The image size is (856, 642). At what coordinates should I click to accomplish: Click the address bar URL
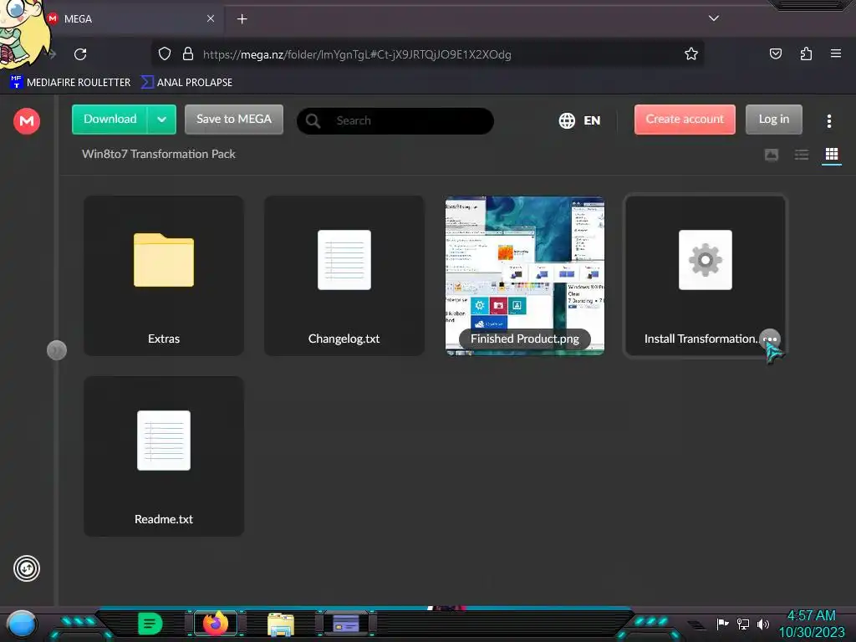[357, 54]
